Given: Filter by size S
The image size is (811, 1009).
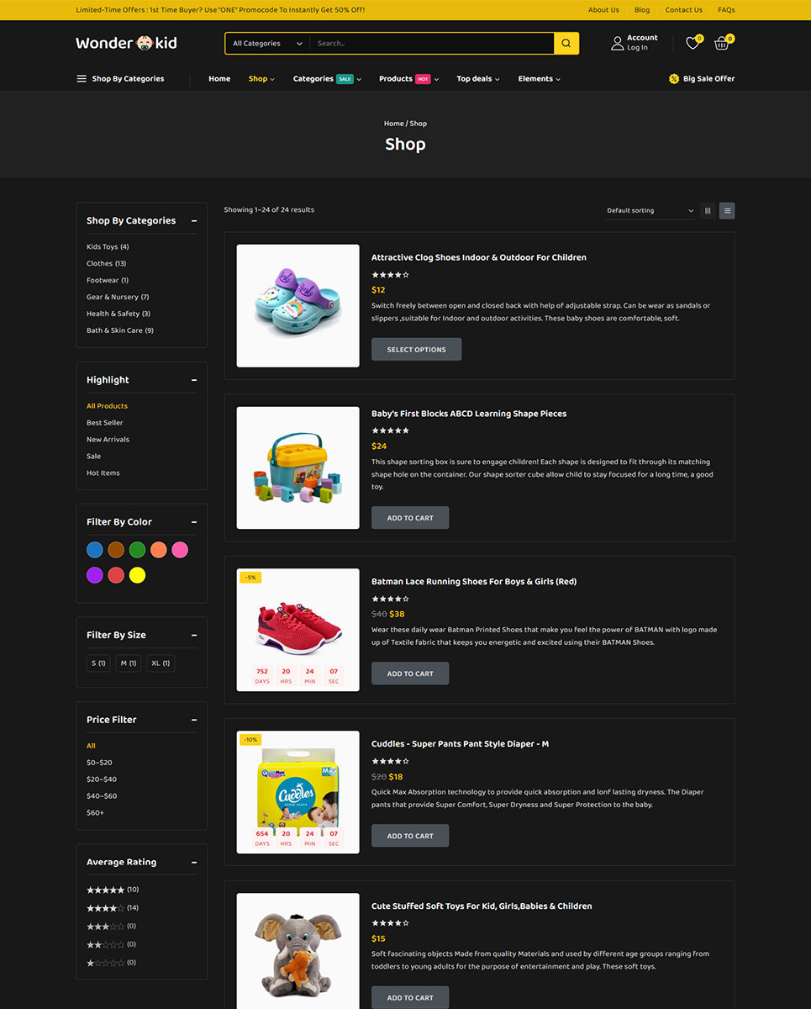Looking at the screenshot, I should (98, 663).
